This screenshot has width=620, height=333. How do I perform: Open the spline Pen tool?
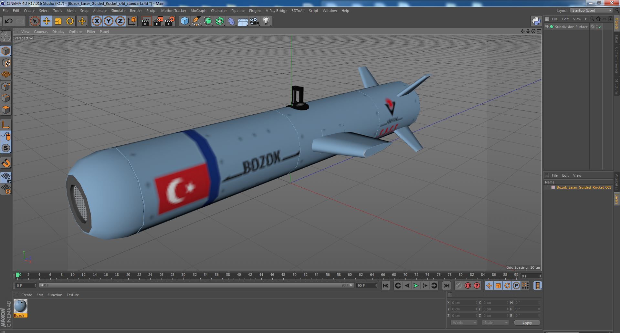click(196, 21)
